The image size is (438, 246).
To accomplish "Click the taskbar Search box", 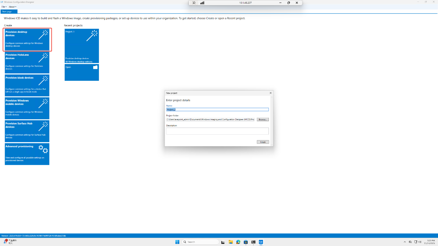I will [200, 242].
